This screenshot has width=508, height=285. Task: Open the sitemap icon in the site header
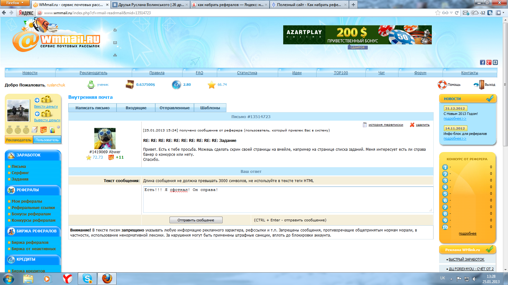tap(115, 55)
